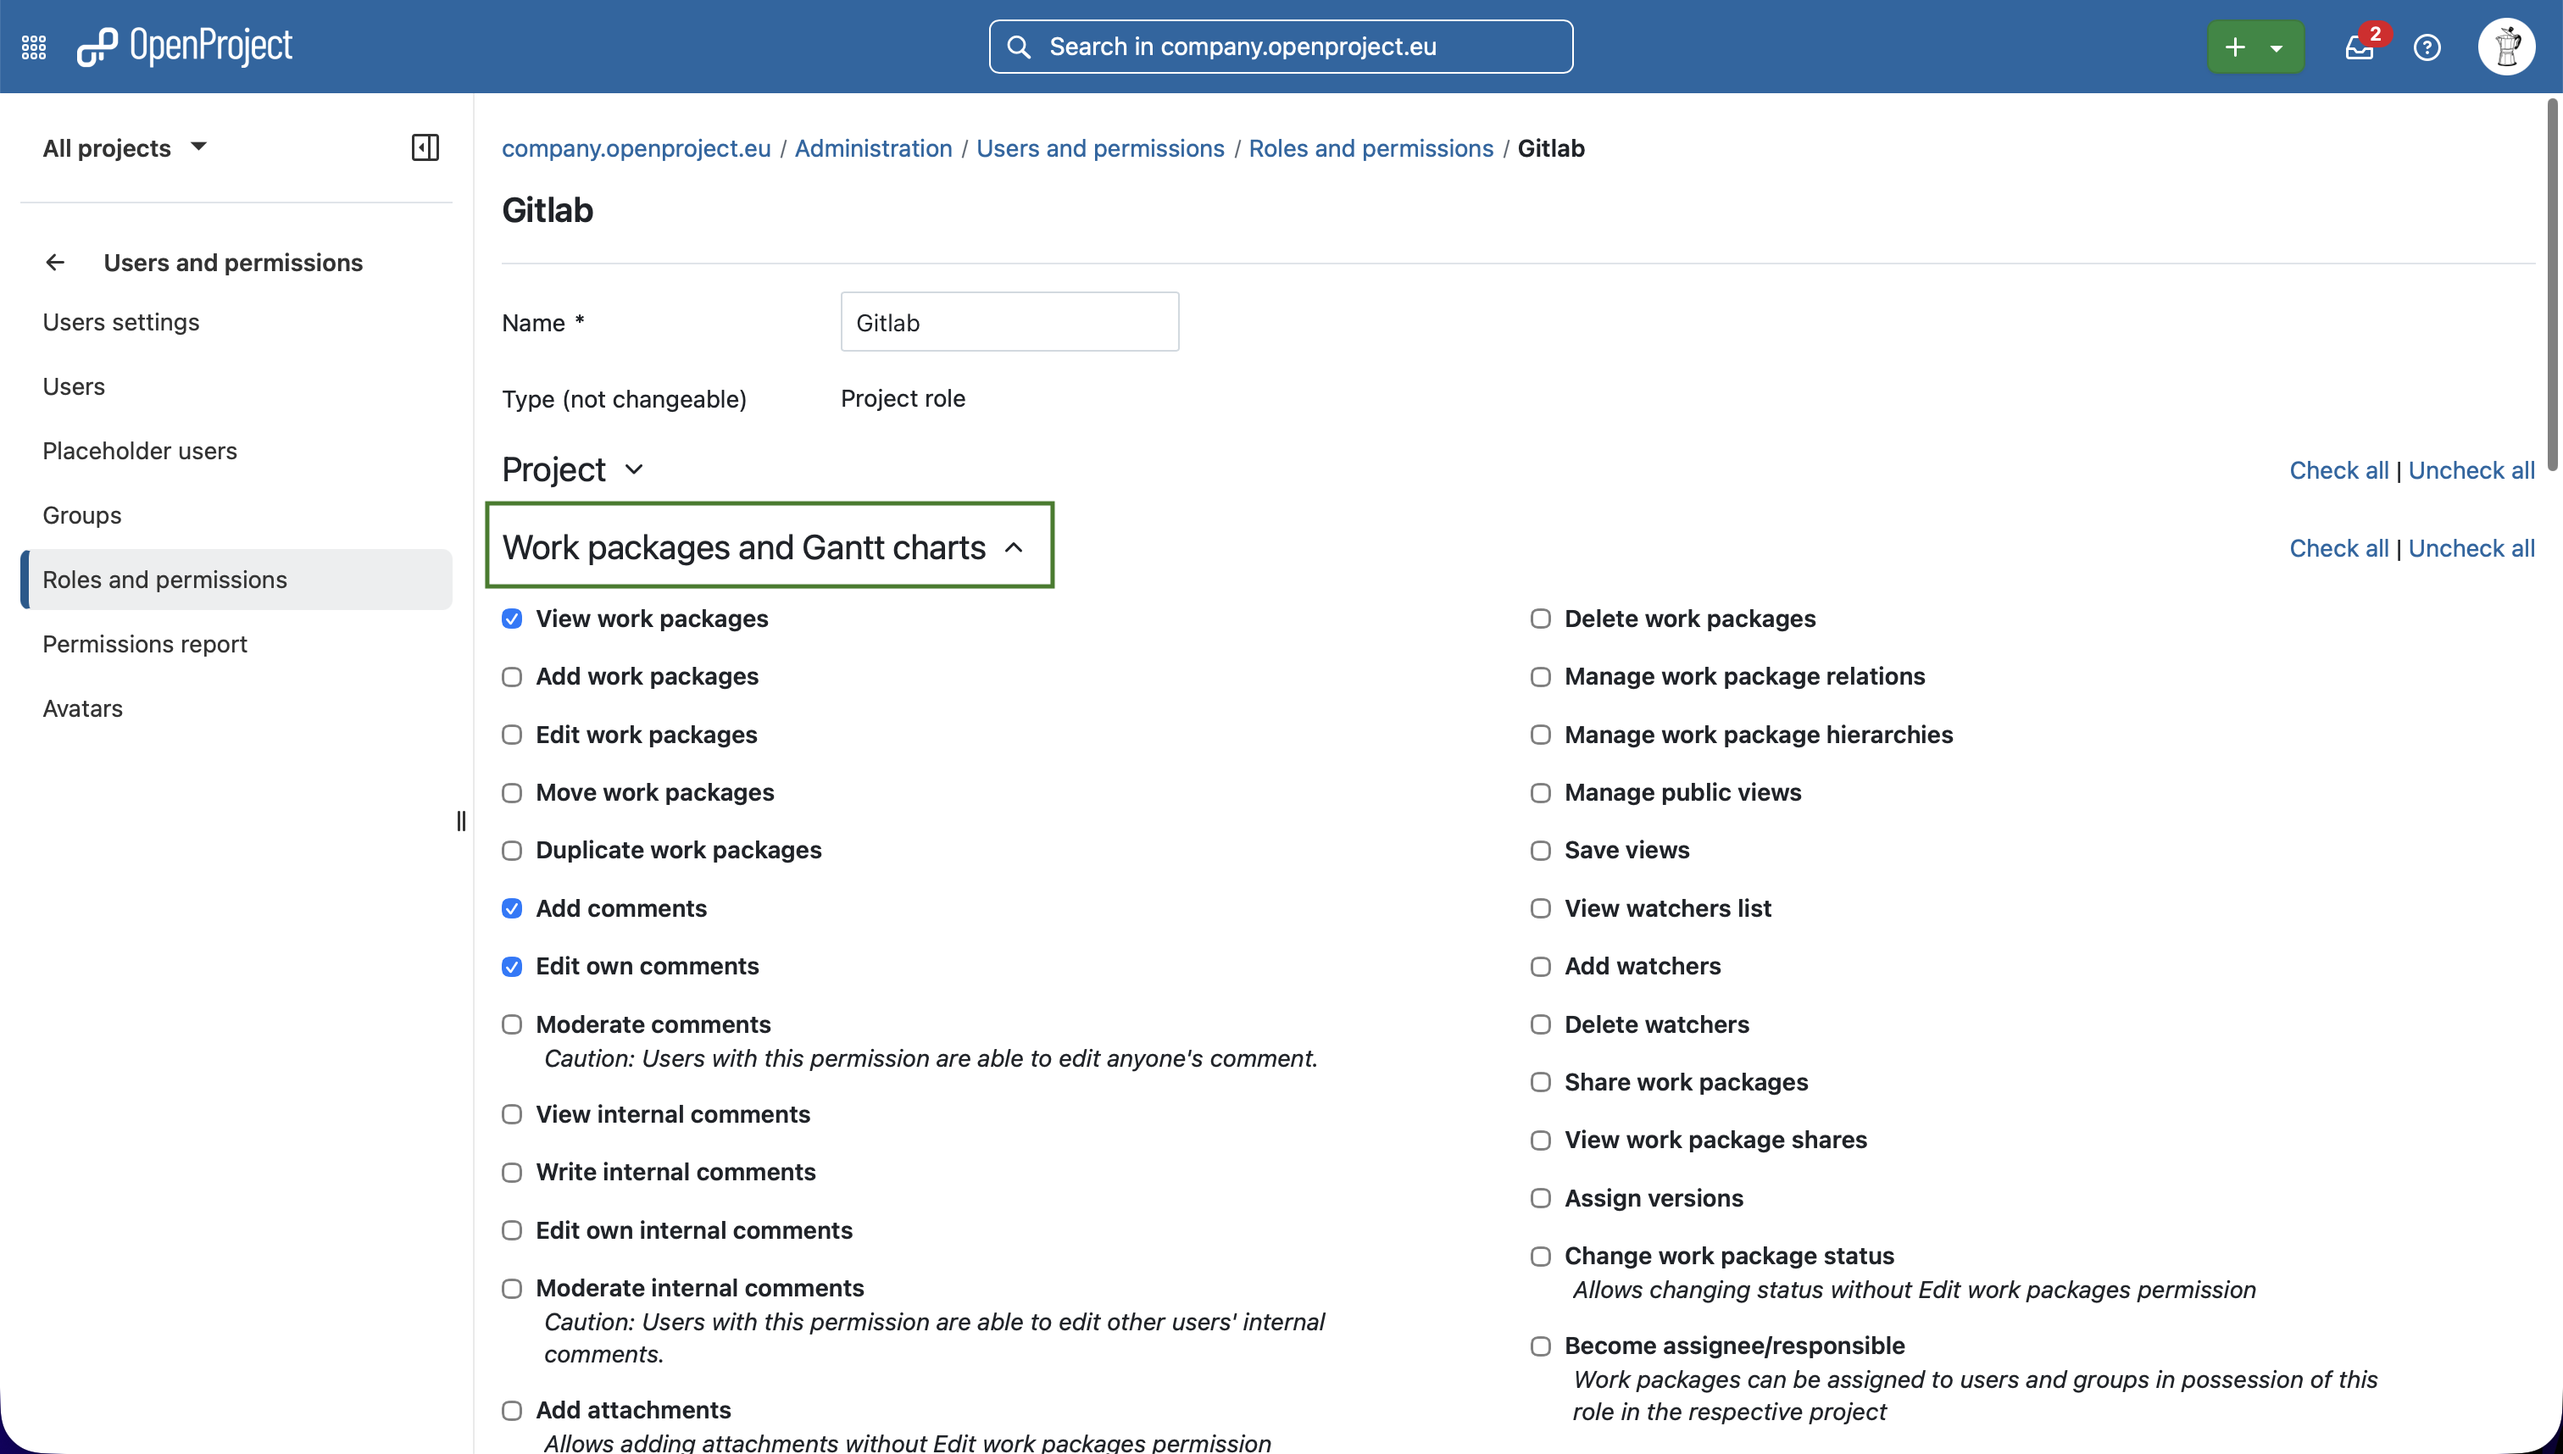The image size is (2563, 1454).
Task: Enable Write internal comments checkbox
Action: pyautogui.click(x=511, y=1173)
